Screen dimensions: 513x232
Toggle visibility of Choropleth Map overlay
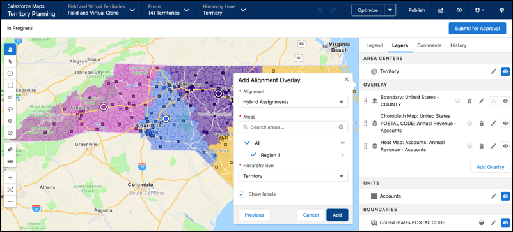coord(505,123)
